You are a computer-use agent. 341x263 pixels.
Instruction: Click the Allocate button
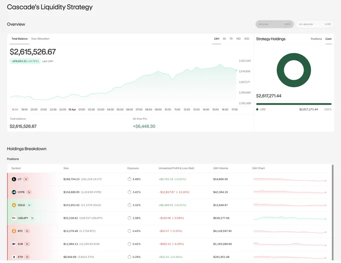coord(275,24)
